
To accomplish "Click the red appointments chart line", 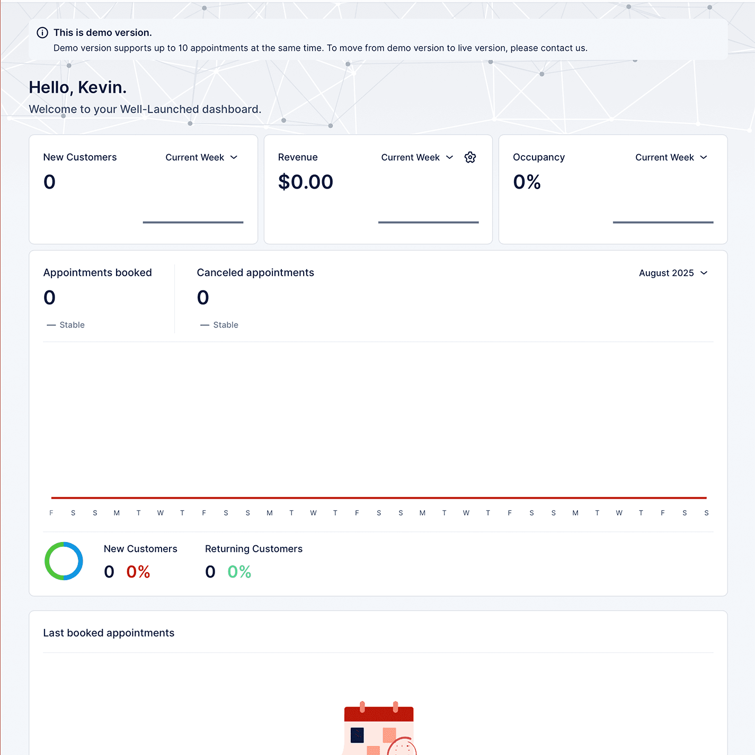I will point(379,498).
